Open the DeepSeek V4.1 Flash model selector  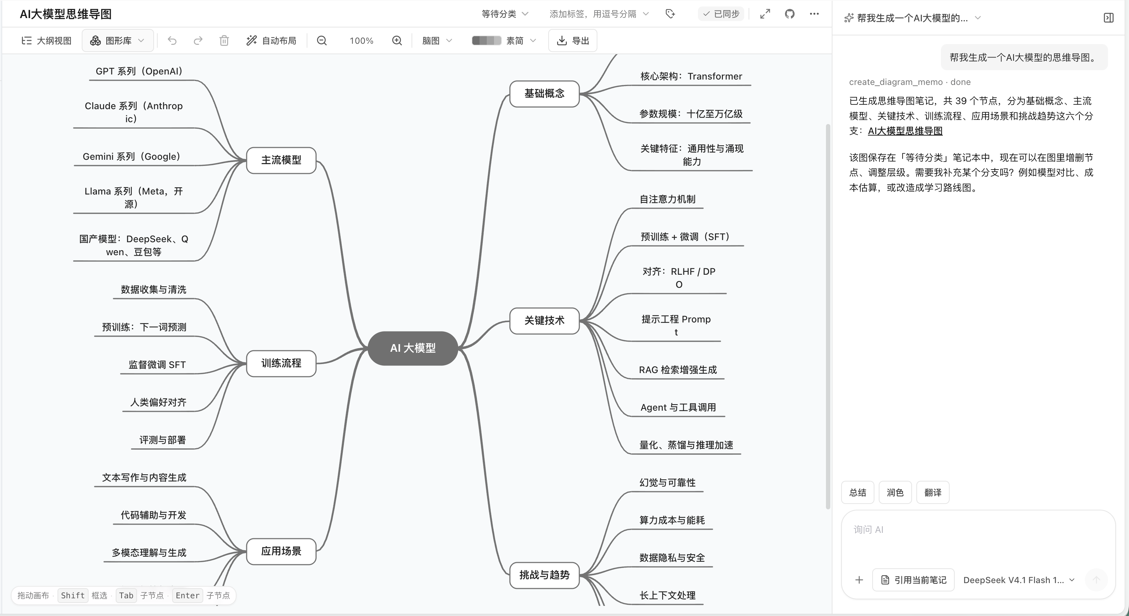pos(1019,580)
